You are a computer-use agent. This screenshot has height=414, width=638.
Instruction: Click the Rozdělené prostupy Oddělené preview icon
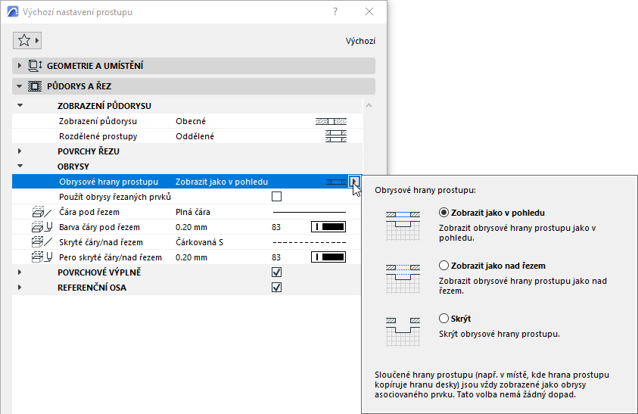pos(336,136)
